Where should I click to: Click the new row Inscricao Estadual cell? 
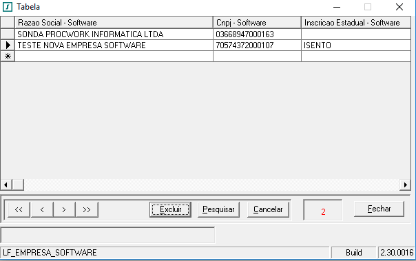pyautogui.click(x=356, y=56)
